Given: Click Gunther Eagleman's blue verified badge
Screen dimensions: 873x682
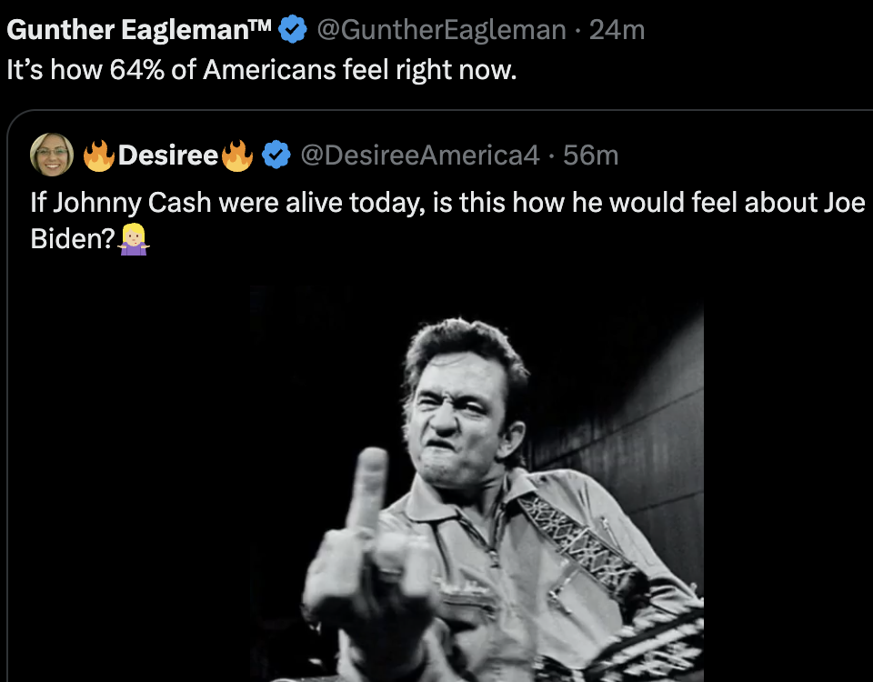Looking at the screenshot, I should coord(291,30).
